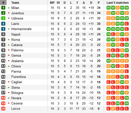Click the Last 5 matches header
131x113 pixels.
pos(118,3)
